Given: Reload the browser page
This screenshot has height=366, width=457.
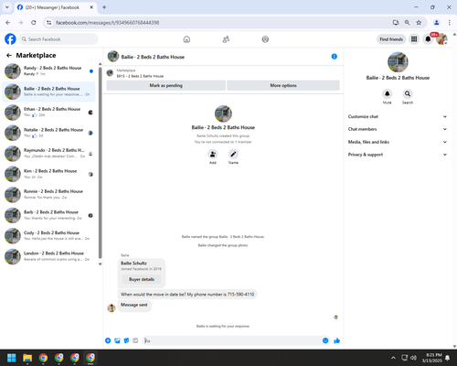Looking at the screenshot, I should click(34, 23).
